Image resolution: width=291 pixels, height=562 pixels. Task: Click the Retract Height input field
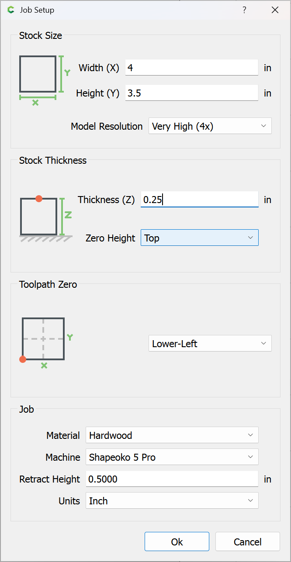click(x=172, y=479)
